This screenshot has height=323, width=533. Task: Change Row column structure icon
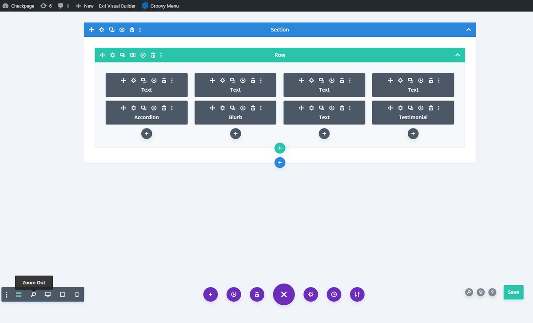[133, 55]
